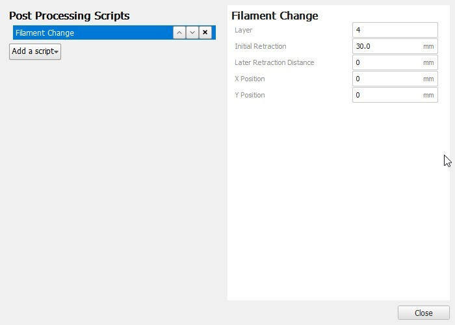Screen dimensions: 455x325
Task: Move the Filament Change script up
Action: tap(179, 32)
